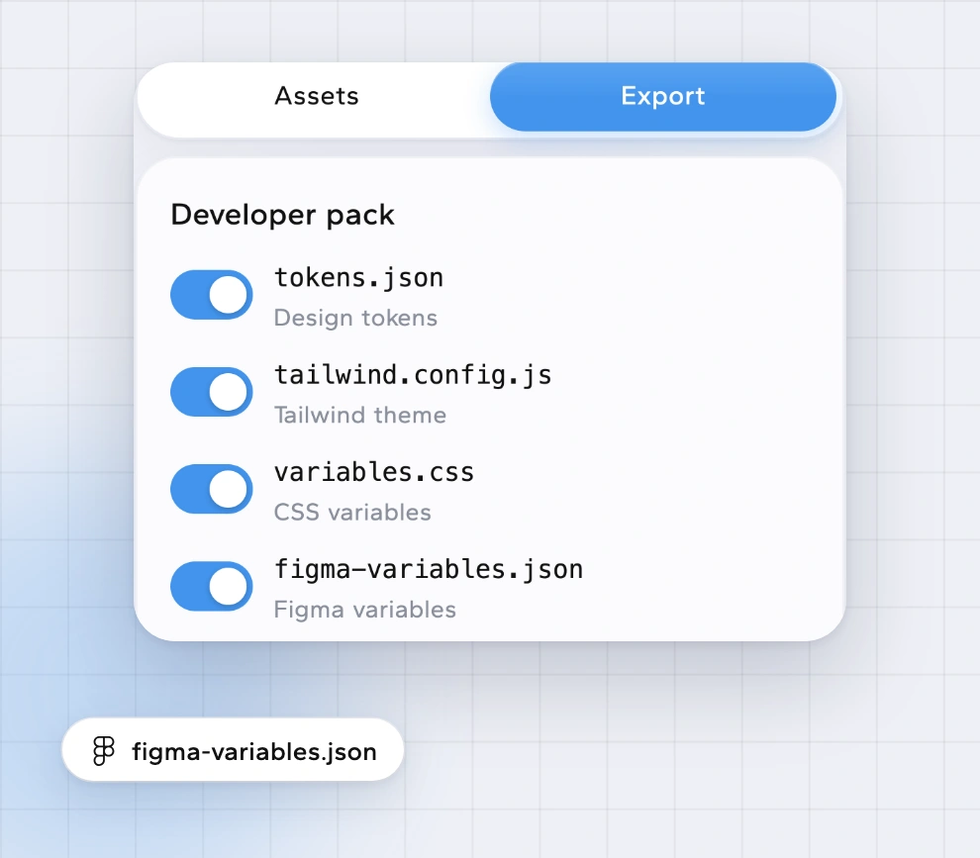Click the Figma logo icon in the chip
The image size is (980, 858).
(x=104, y=750)
